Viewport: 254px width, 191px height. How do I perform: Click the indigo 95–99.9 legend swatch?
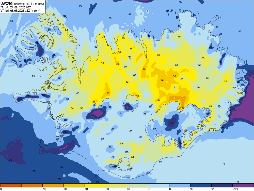click(222, 185)
